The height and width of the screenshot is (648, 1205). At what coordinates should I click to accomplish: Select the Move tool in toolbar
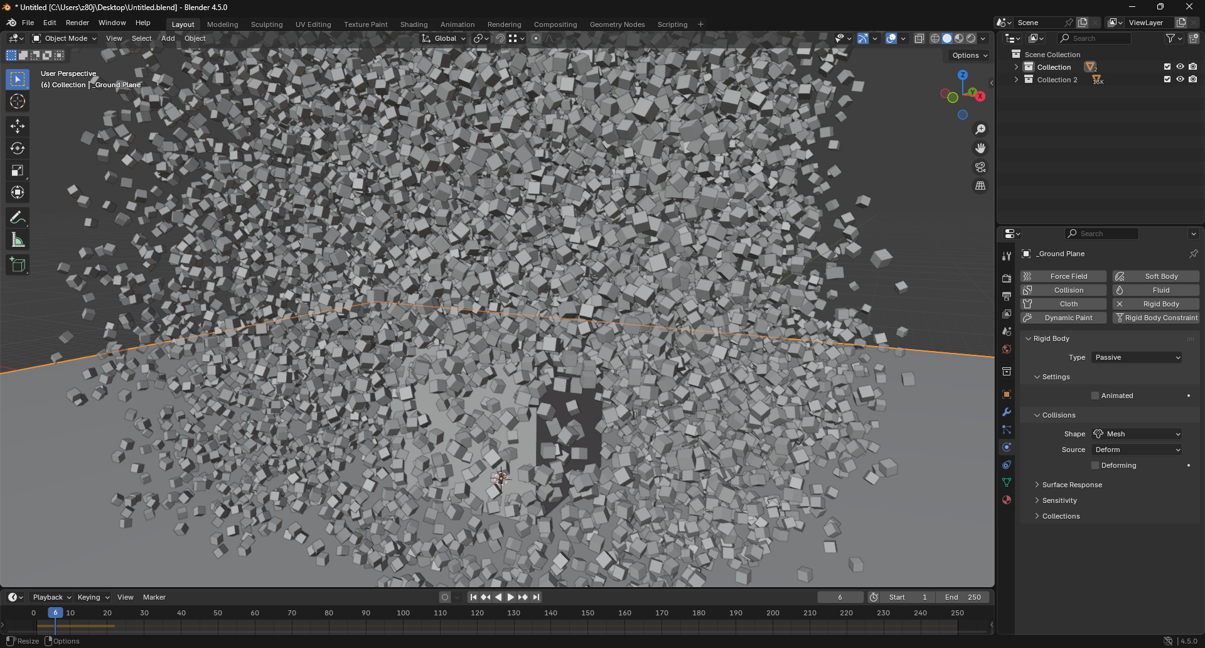coord(18,126)
